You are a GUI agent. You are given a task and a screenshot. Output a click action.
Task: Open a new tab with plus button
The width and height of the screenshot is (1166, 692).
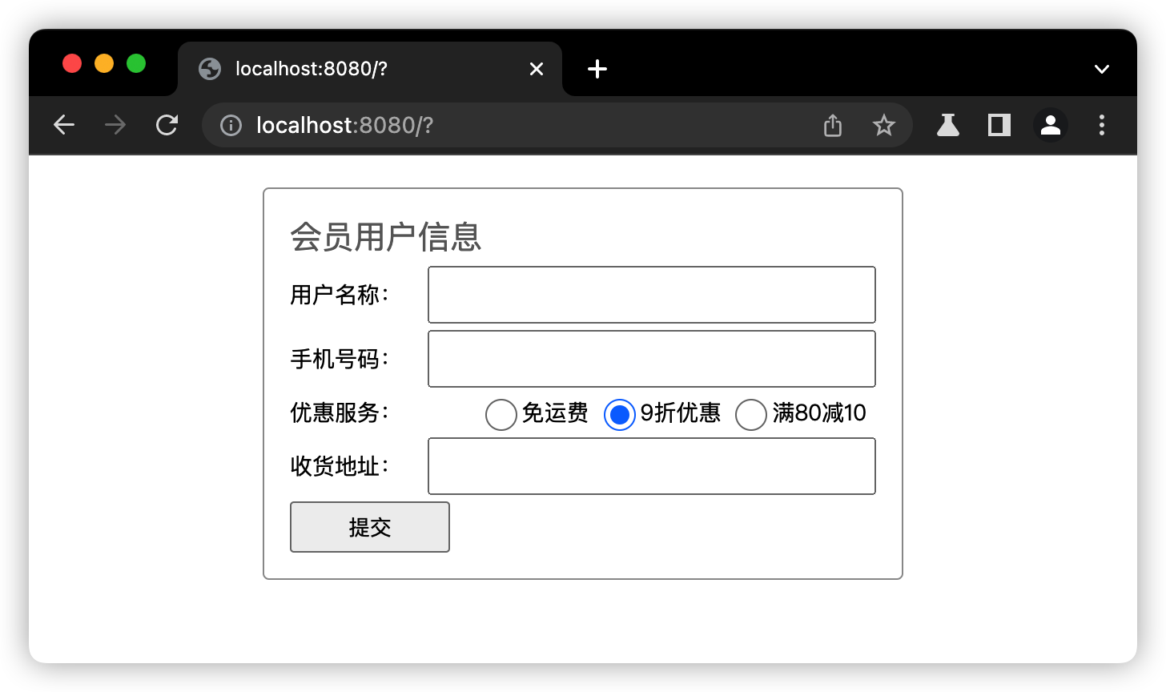[597, 69]
